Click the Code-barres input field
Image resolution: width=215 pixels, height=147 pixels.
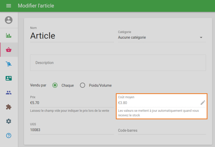coord(162,130)
